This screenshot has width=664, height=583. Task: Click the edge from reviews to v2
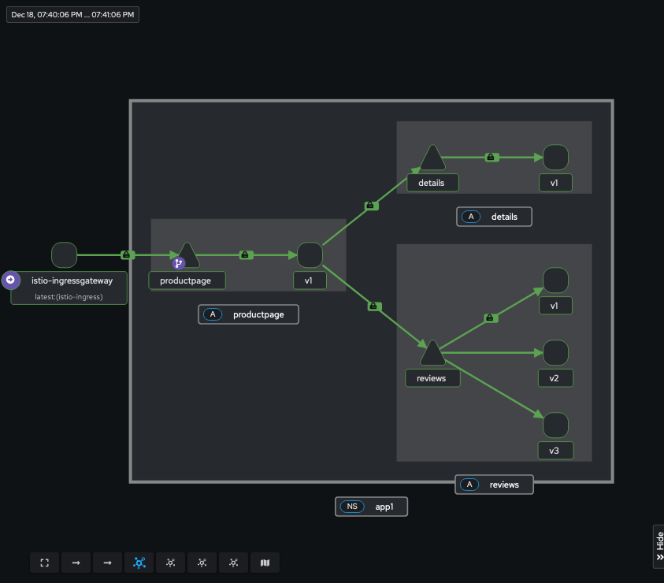(492, 352)
